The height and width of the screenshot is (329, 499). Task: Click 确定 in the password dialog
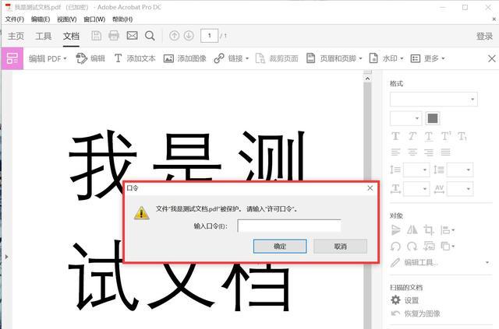pyautogui.click(x=280, y=246)
